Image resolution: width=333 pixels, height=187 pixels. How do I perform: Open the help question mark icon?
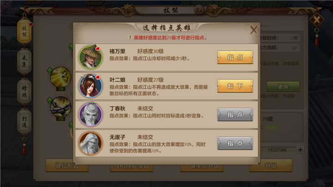[x=199, y=10]
